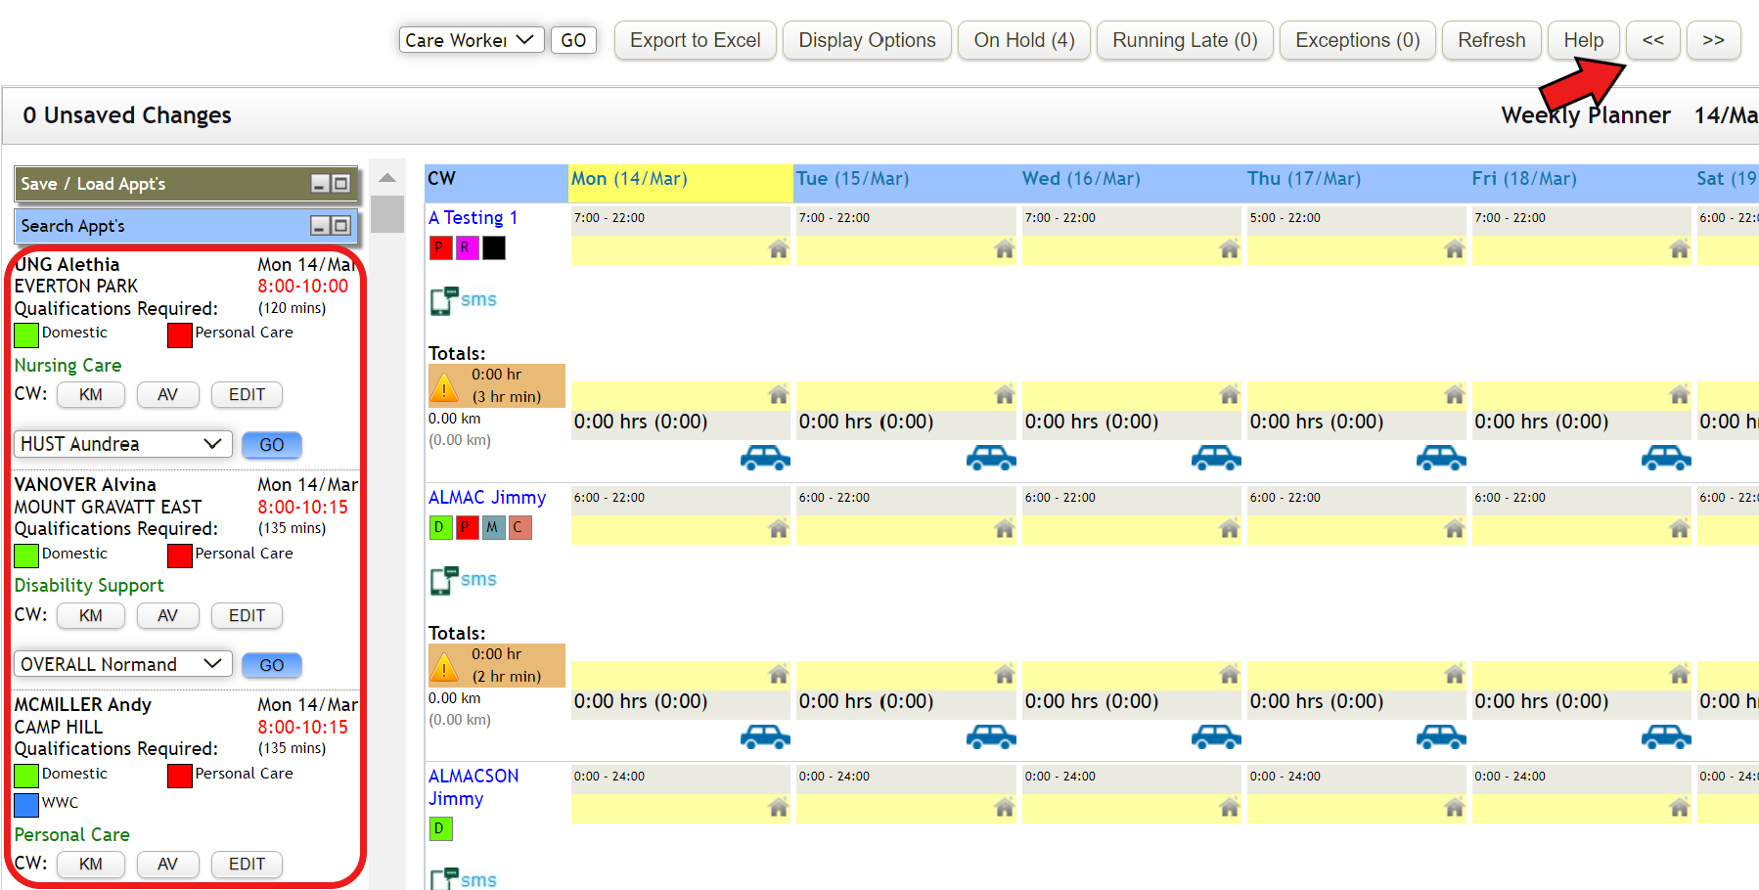Expand the HUST Aundrea care worker dropdown
The width and height of the screenshot is (1759, 890).
123,444
